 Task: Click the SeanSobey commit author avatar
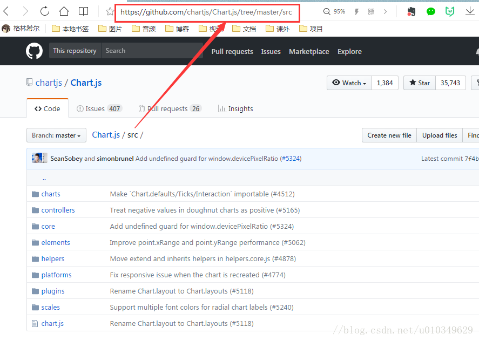37,158
